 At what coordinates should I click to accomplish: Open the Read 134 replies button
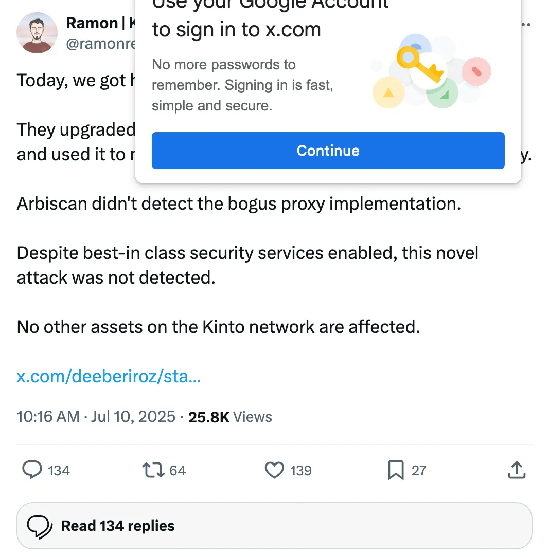pyautogui.click(x=274, y=526)
